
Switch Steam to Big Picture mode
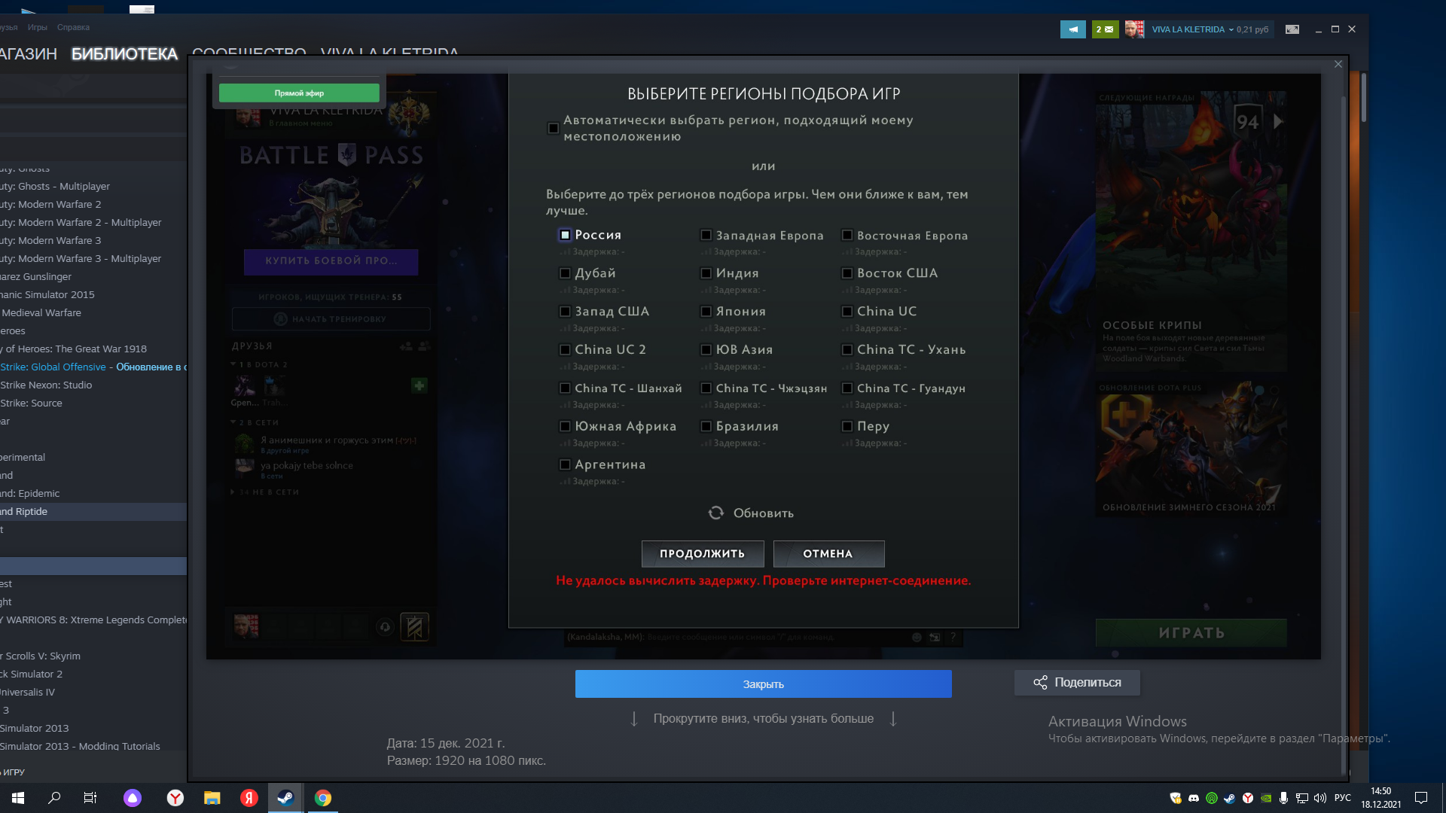pyautogui.click(x=1292, y=29)
